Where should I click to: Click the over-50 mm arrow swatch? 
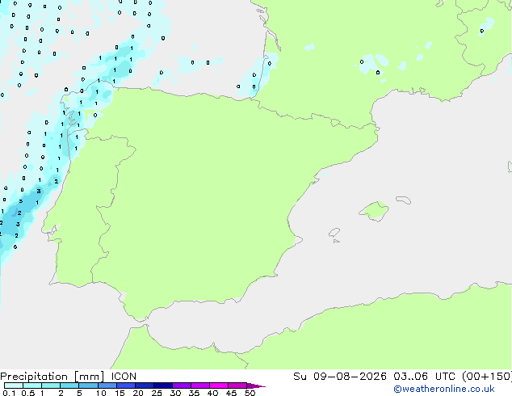point(256,385)
